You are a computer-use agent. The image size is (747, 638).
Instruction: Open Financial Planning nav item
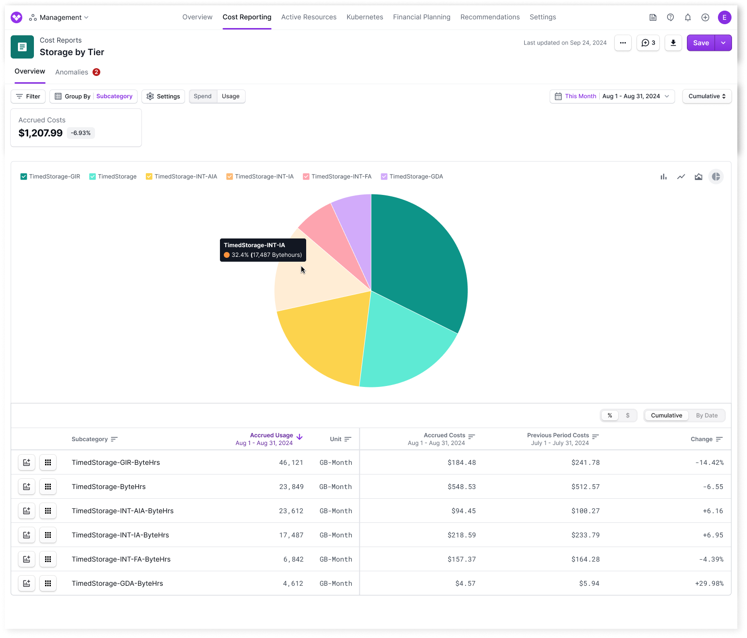(x=421, y=17)
